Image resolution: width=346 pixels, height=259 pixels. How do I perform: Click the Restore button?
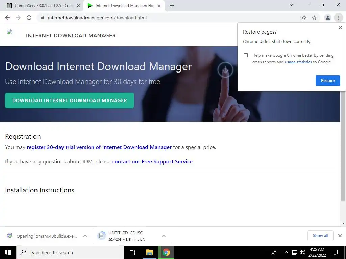tap(328, 81)
